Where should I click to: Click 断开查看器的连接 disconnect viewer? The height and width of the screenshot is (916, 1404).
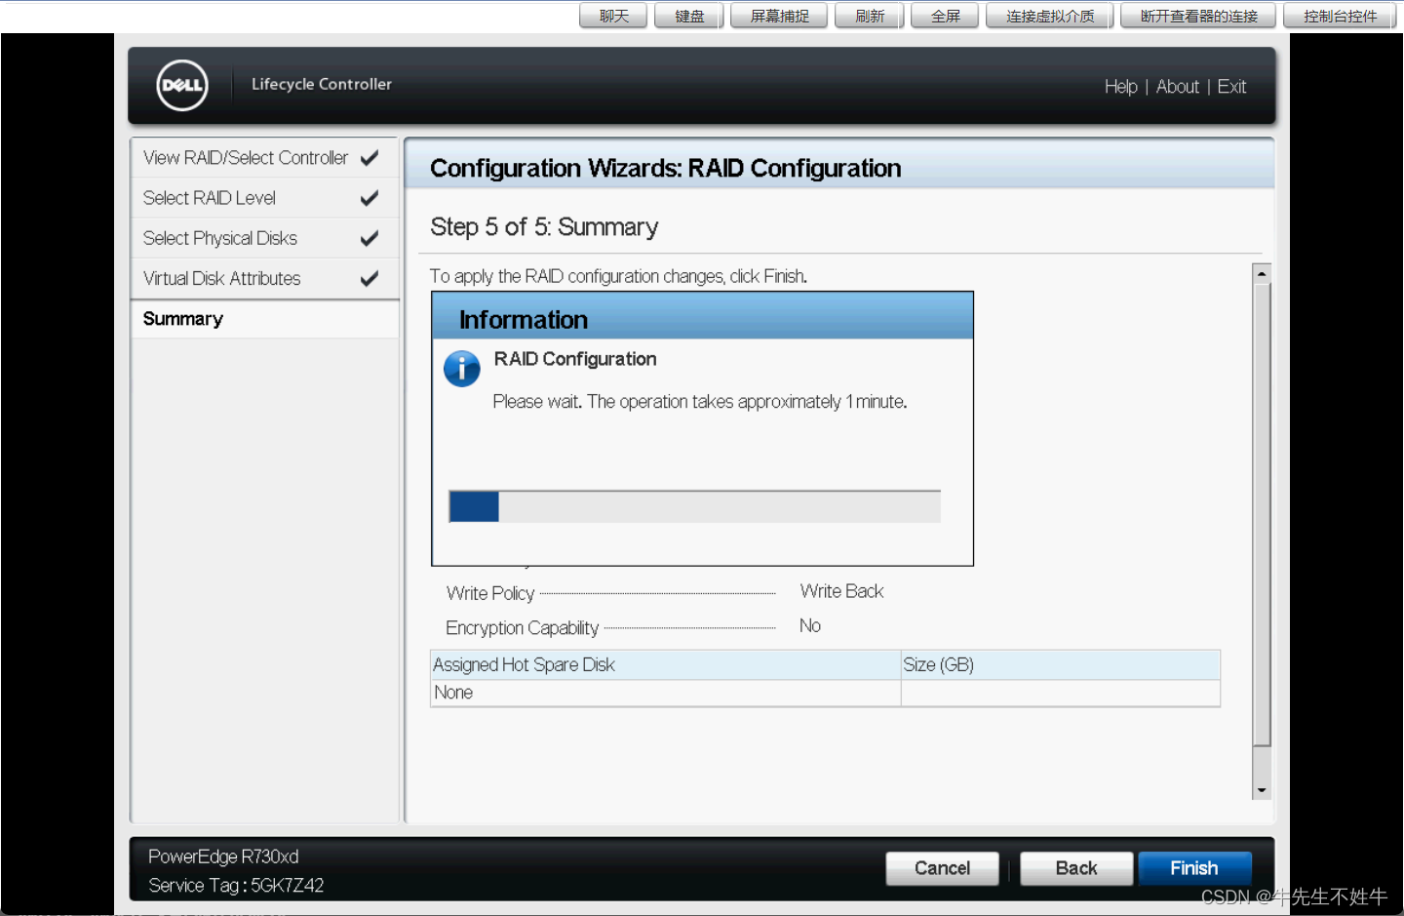(x=1198, y=16)
